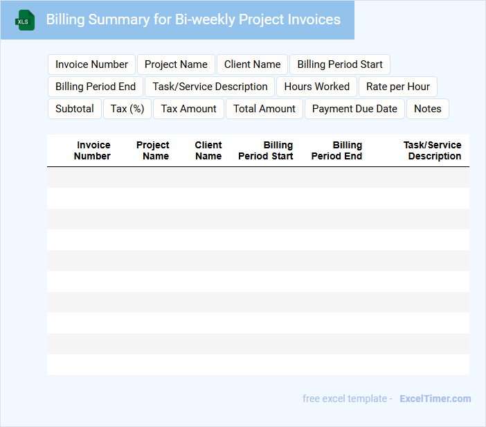Select the Subtotal tag
The width and height of the screenshot is (486, 427).
click(75, 109)
